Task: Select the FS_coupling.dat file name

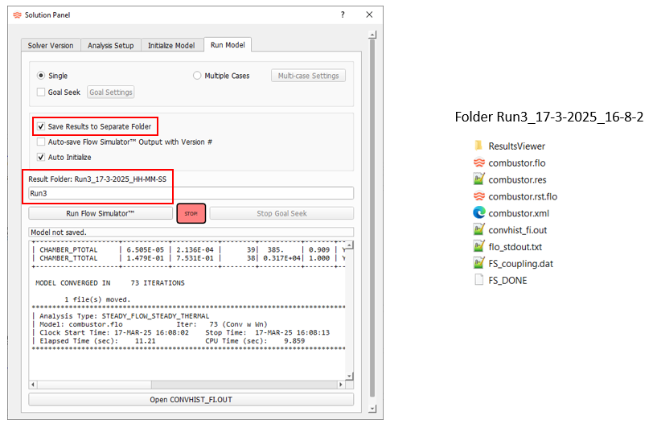Action: tap(521, 263)
